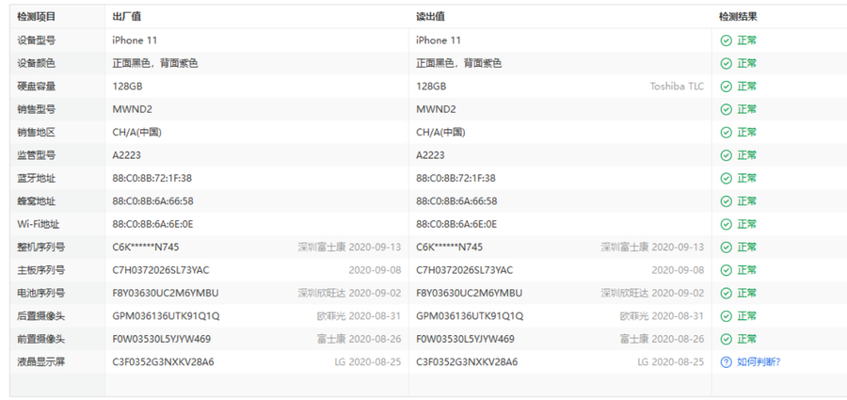Click the green check icon for 蜂窝地址
The width and height of the screenshot is (847, 400).
[x=726, y=201]
